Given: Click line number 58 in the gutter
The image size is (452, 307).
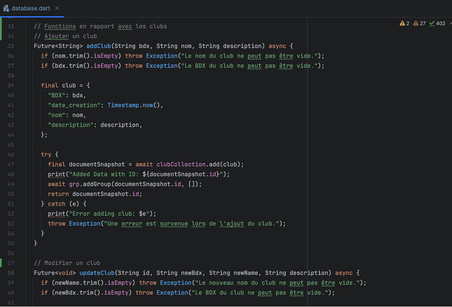Looking at the screenshot, I should 11,273.
